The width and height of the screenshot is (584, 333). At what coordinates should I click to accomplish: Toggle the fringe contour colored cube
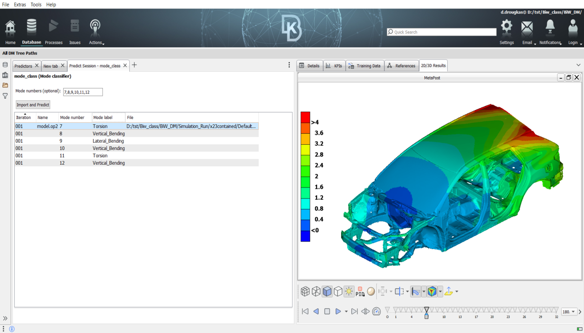pos(432,291)
